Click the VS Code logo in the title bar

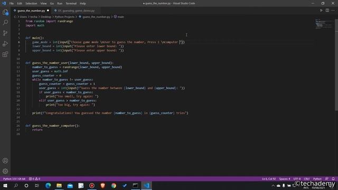4,3
